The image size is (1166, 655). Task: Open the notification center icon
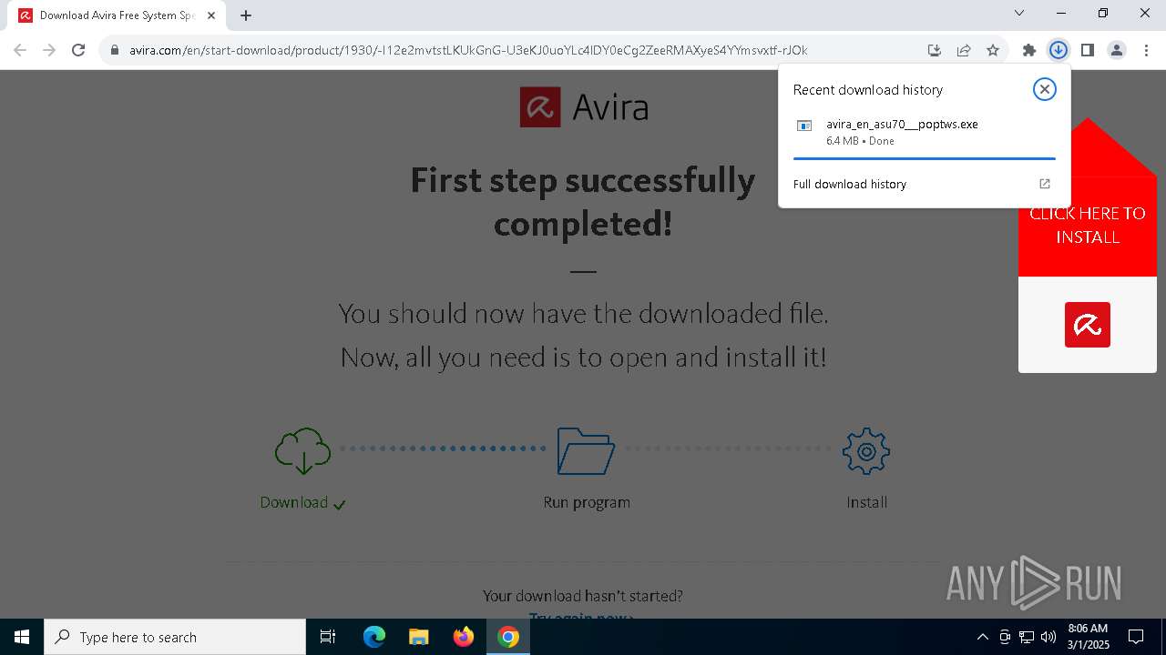1136,637
